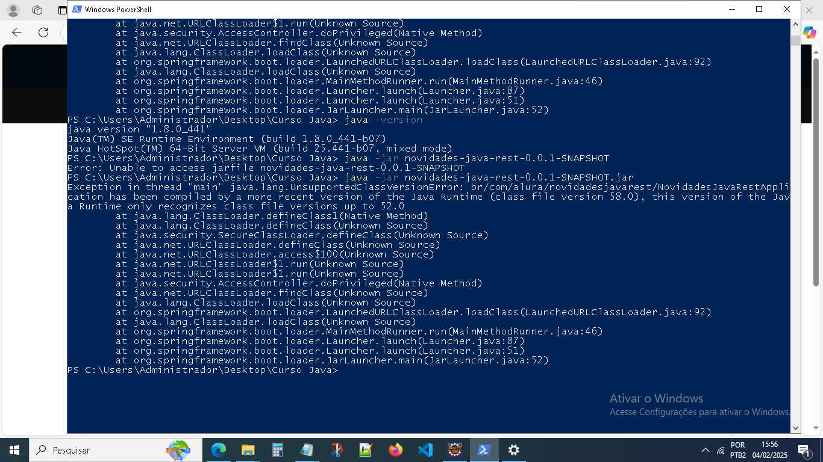
Task: Click the Windows PowerShell title text
Action: coord(118,10)
